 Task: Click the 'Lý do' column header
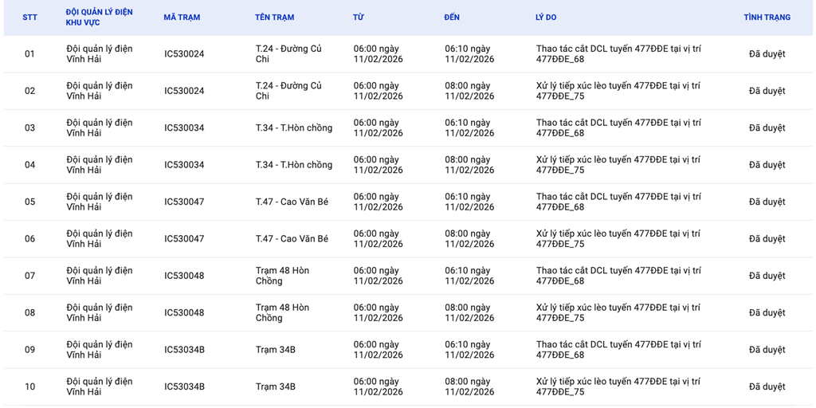coord(546,18)
